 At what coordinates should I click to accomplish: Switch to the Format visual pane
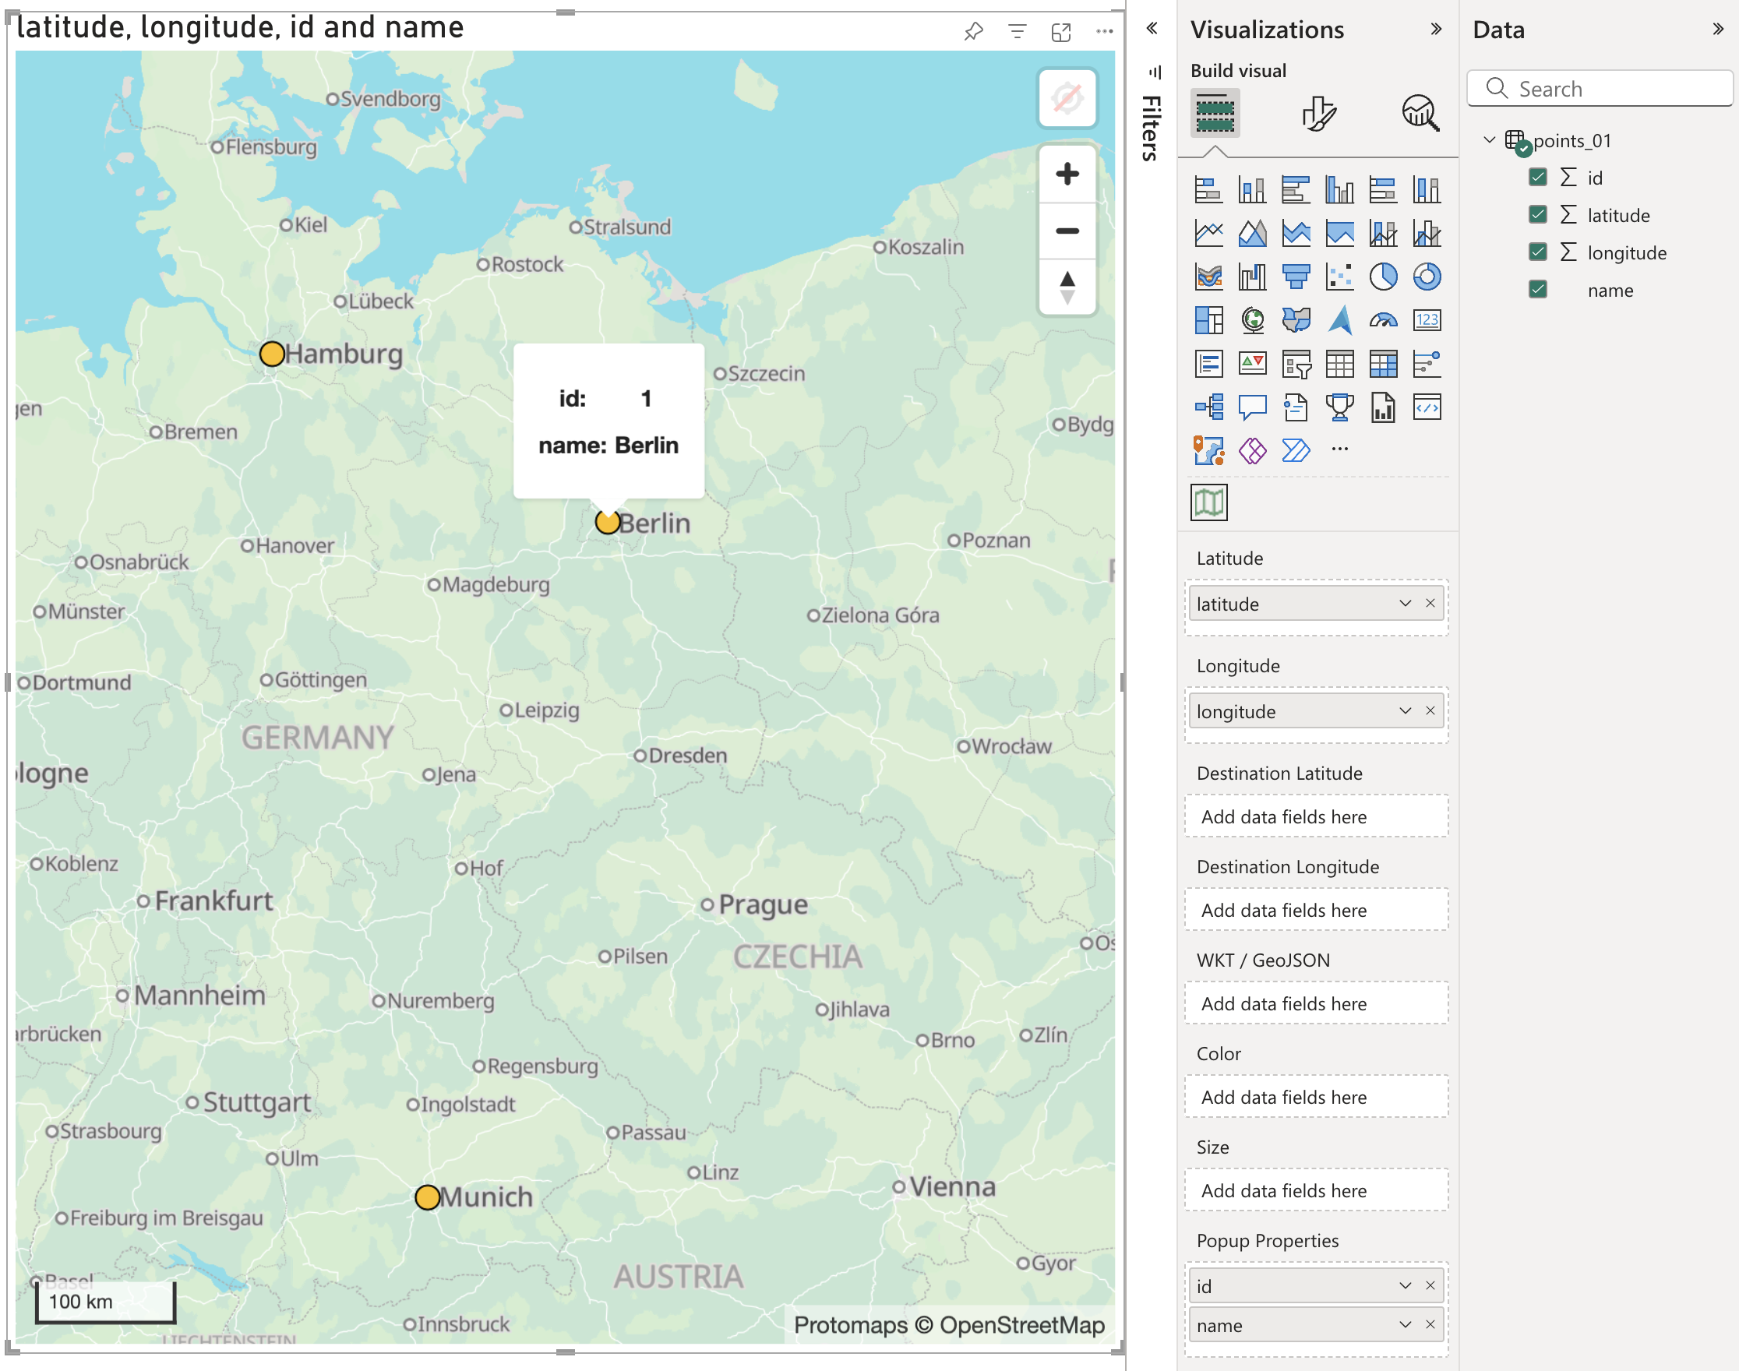click(x=1320, y=112)
